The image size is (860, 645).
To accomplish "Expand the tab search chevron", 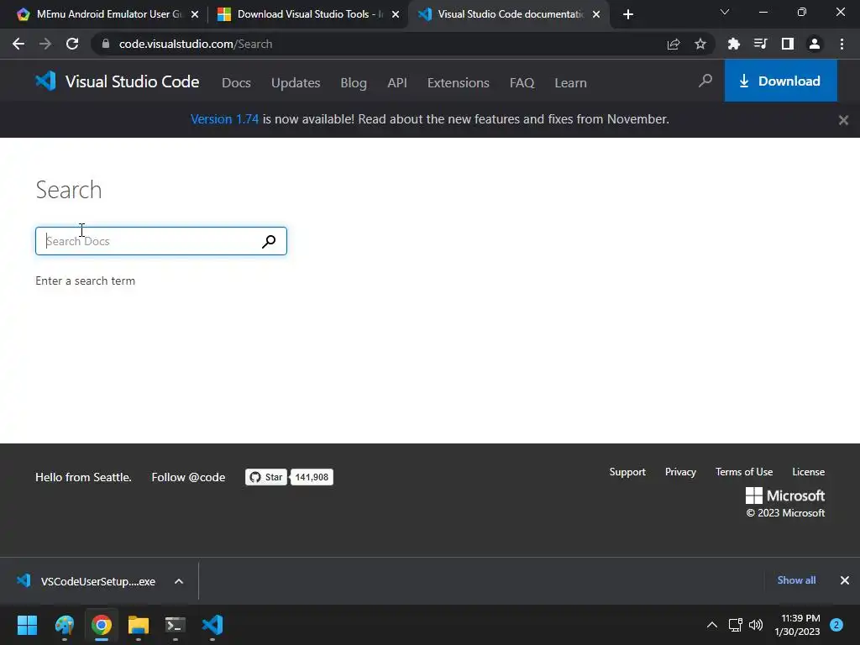I will [x=725, y=12].
